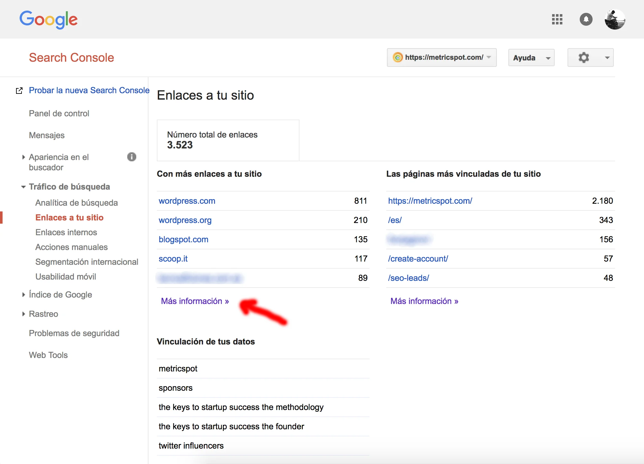Open Problemas de seguridad

pyautogui.click(x=74, y=333)
